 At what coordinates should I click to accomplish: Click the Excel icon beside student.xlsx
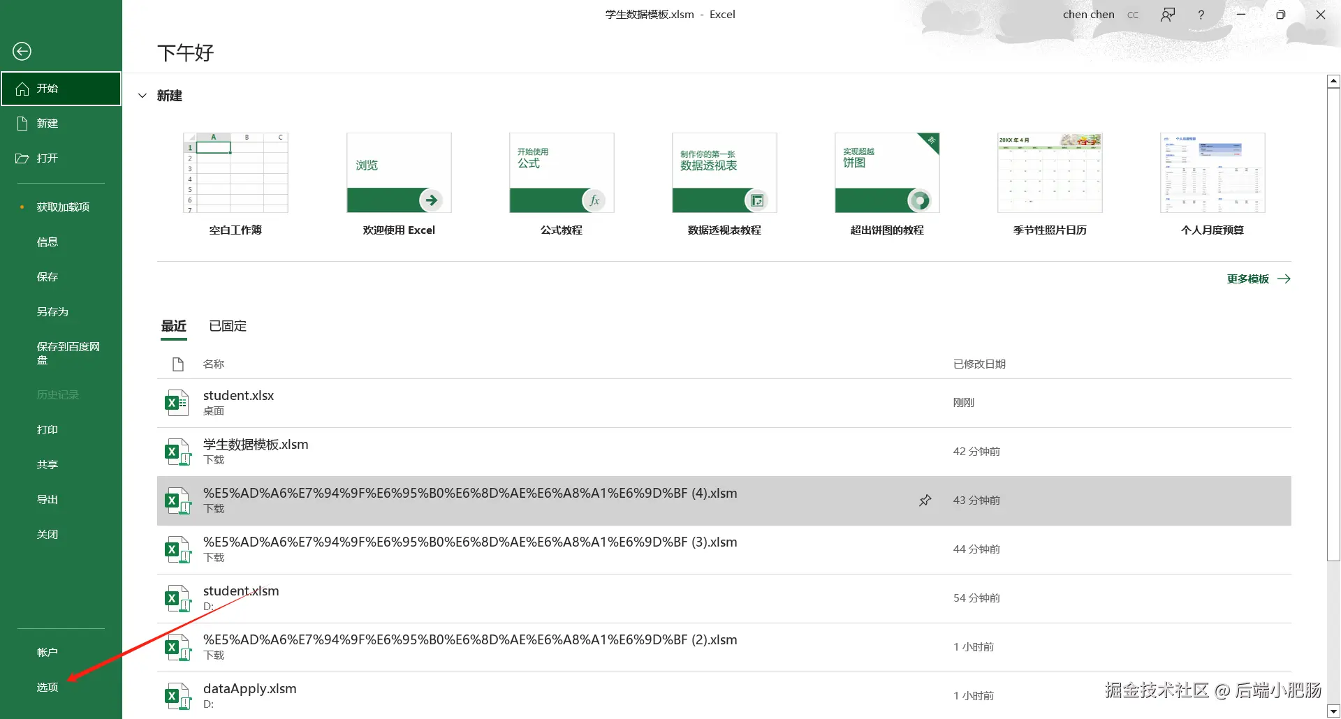(x=177, y=403)
